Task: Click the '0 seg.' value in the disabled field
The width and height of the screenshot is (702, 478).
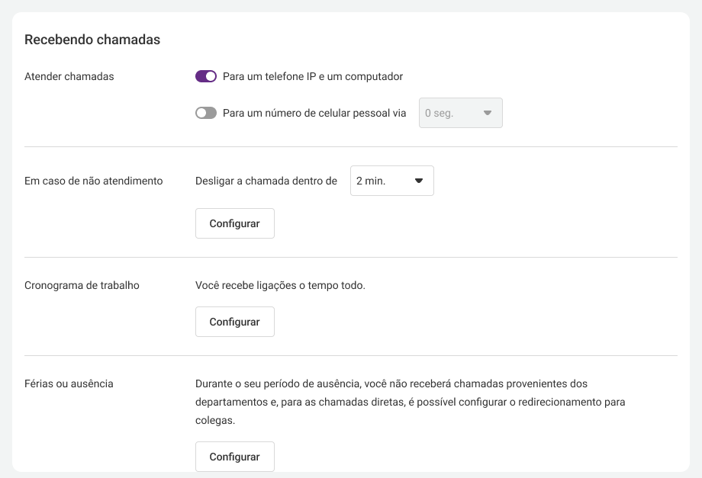Action: tap(440, 113)
